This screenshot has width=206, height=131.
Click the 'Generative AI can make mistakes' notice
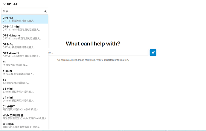coord(93,60)
